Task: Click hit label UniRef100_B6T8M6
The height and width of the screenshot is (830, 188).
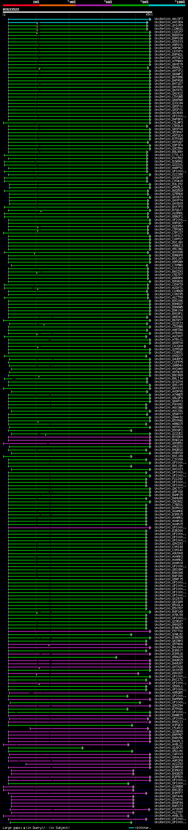Action: tap(169, 77)
